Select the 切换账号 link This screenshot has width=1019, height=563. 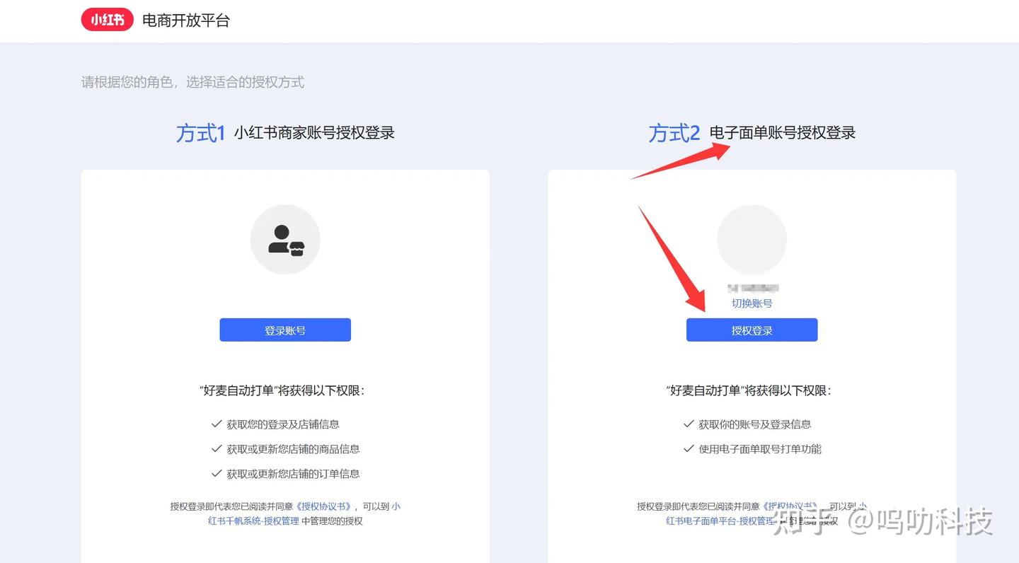click(x=752, y=303)
